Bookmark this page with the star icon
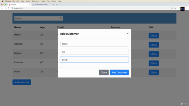 coord(175,8)
